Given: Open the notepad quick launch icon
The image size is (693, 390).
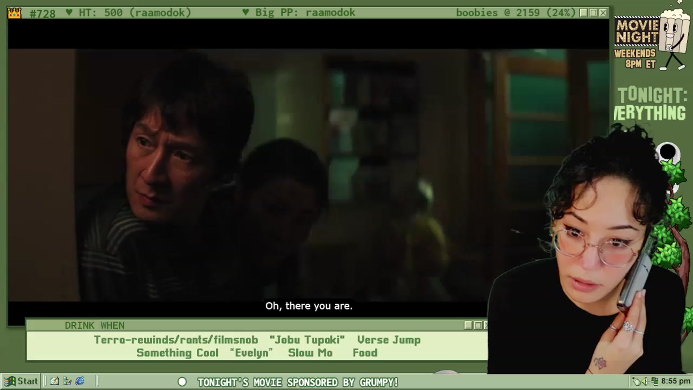Looking at the screenshot, I should point(55,381).
